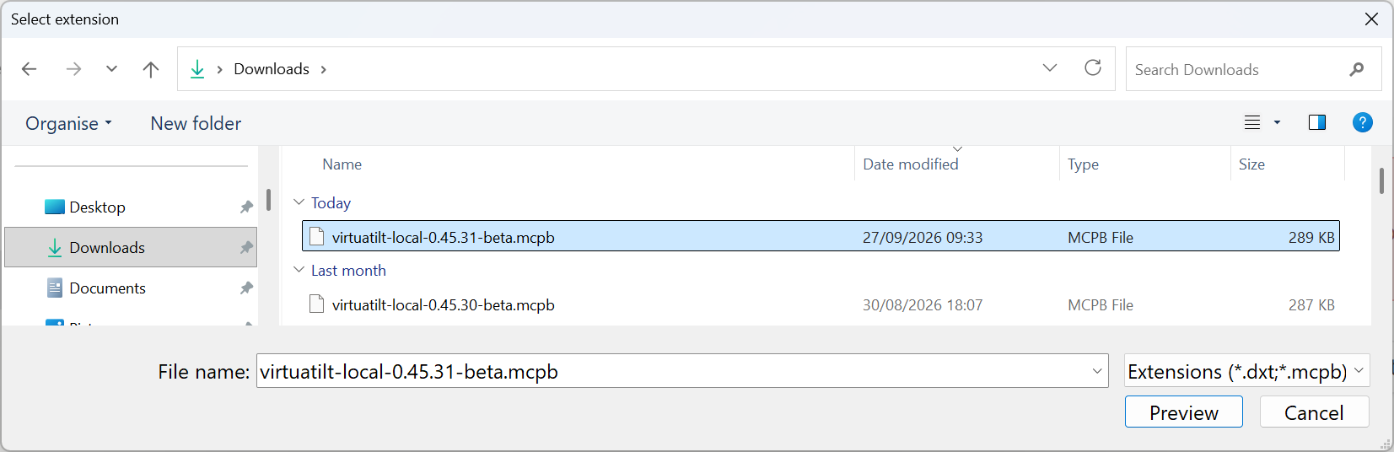Sort by the Type column
Image resolution: width=1394 pixels, height=452 pixels.
tap(1083, 164)
